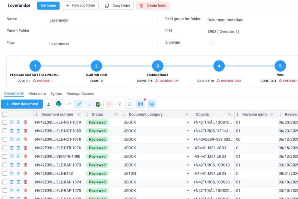Check the row for NV42E39LL-VEI-DTB-1480
This screenshot has width=298, height=199.
click(5, 156)
